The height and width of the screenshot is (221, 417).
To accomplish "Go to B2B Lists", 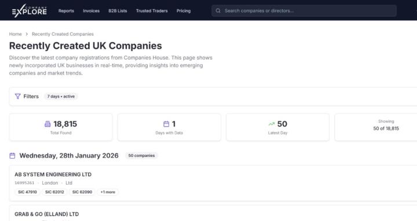I will pos(118,11).
